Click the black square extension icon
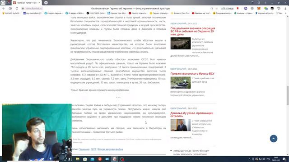This screenshot has height=162, width=289. pyautogui.click(x=272, y=9)
